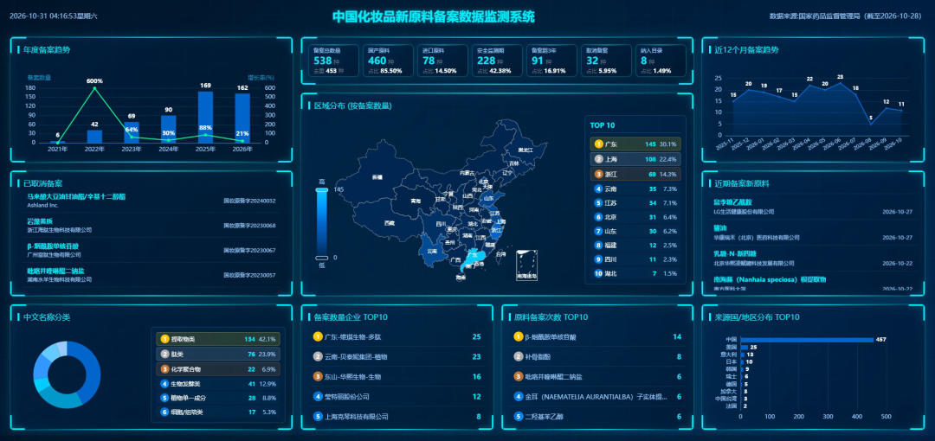Image resolution: width=935 pixels, height=441 pixels.
Task: Click rank 8 badge beside 福建
Action: [599, 245]
